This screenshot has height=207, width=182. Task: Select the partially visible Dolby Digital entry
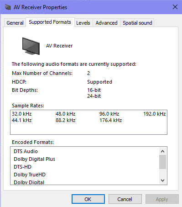point(29,182)
